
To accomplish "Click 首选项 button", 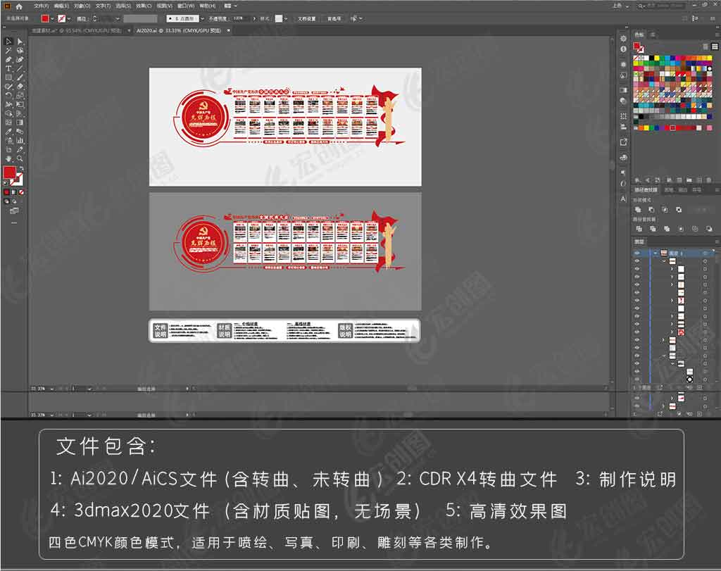I will (x=334, y=19).
